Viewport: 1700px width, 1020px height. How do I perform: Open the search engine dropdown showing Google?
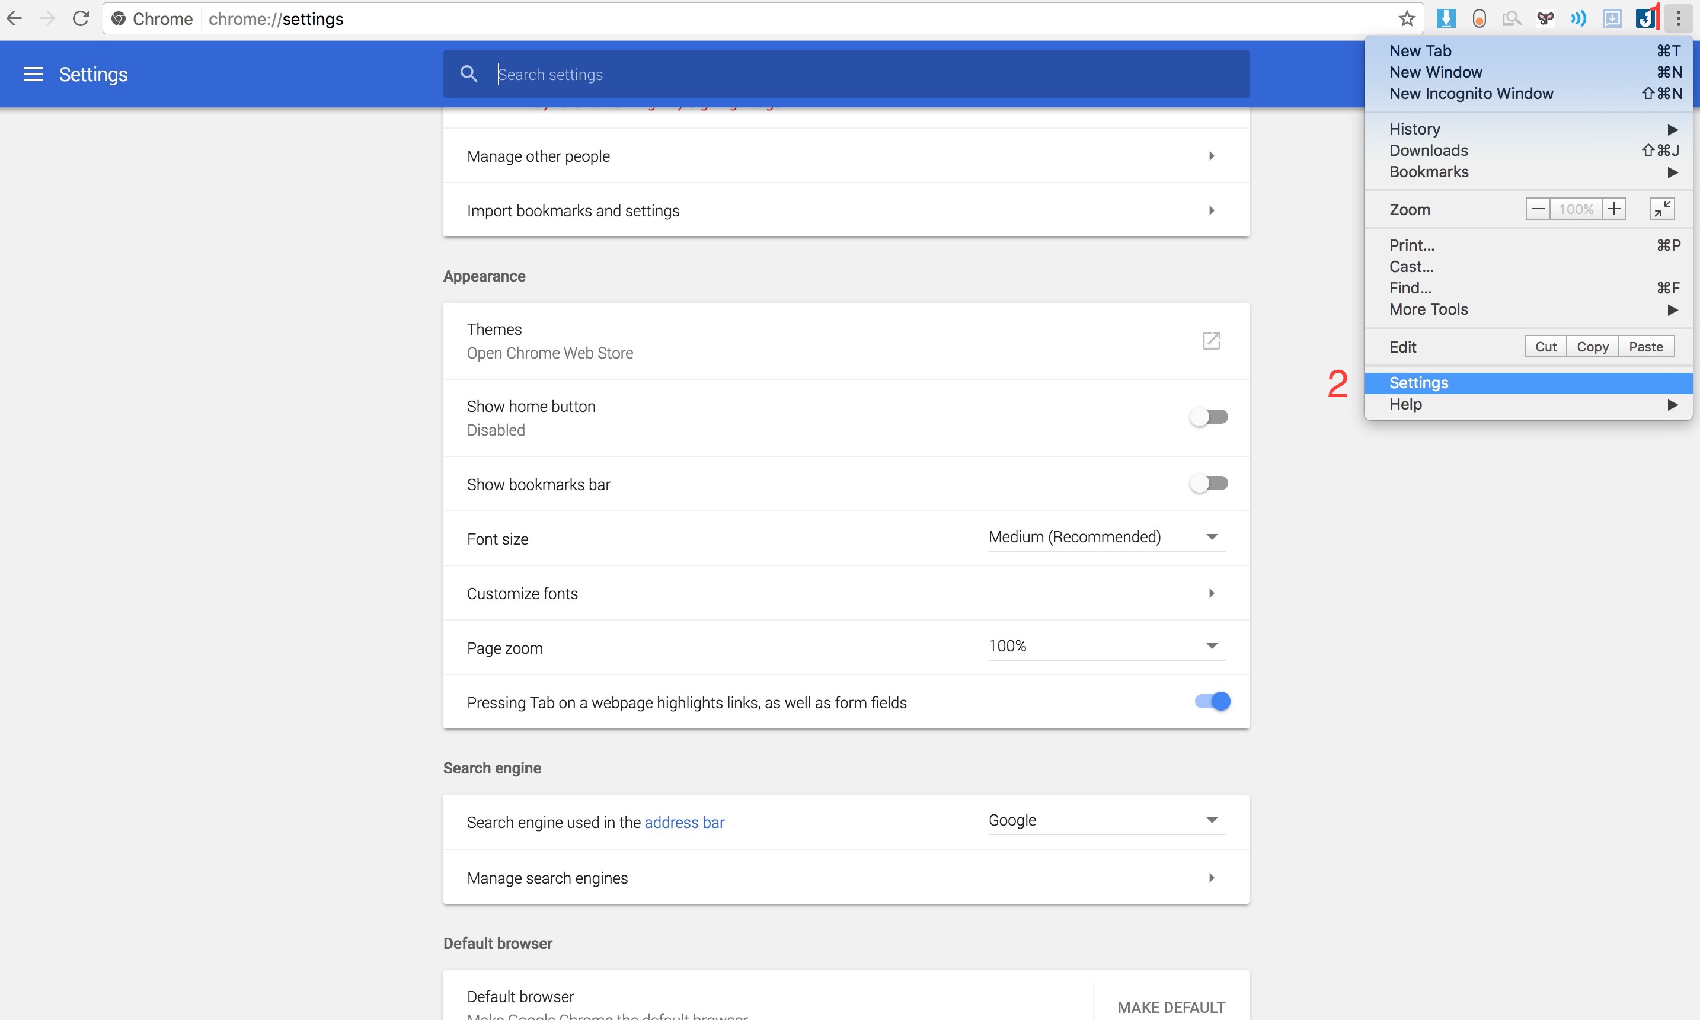pyautogui.click(x=1104, y=819)
